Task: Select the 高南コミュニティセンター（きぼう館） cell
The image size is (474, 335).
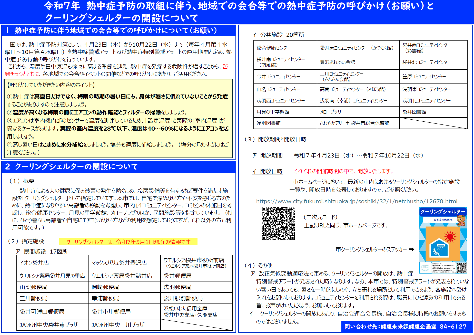Action: [x=358, y=89]
